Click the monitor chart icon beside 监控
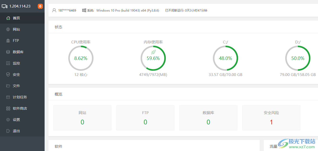The image size is (318, 151). (8, 63)
